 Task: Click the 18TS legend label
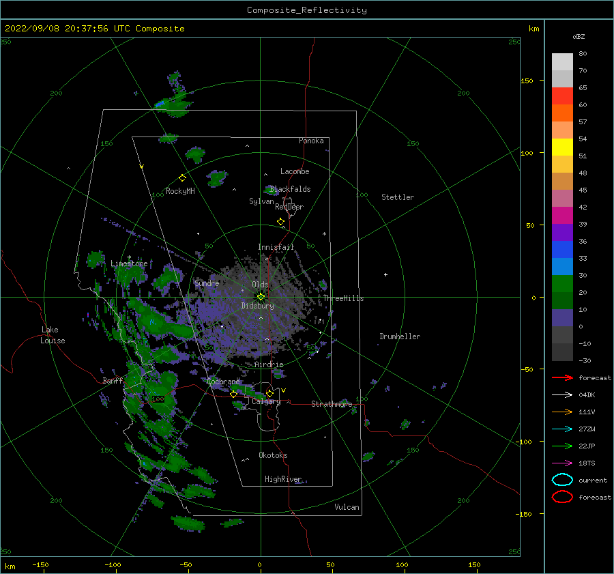point(587,463)
